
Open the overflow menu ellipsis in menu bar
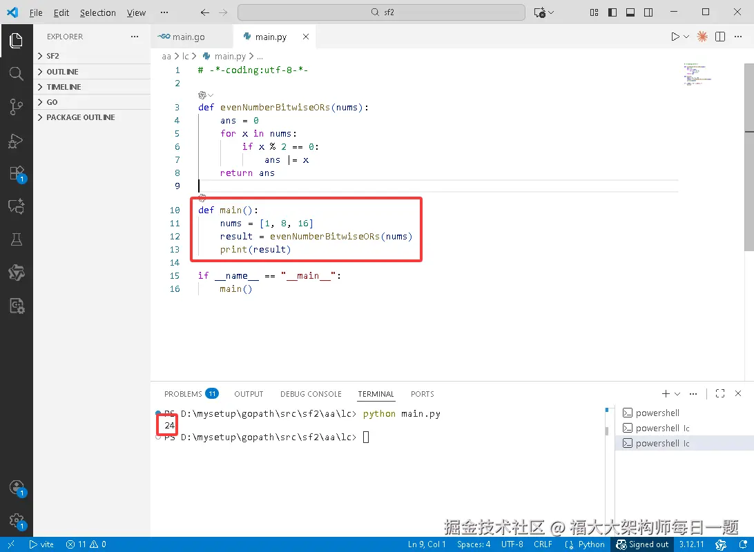(x=164, y=12)
